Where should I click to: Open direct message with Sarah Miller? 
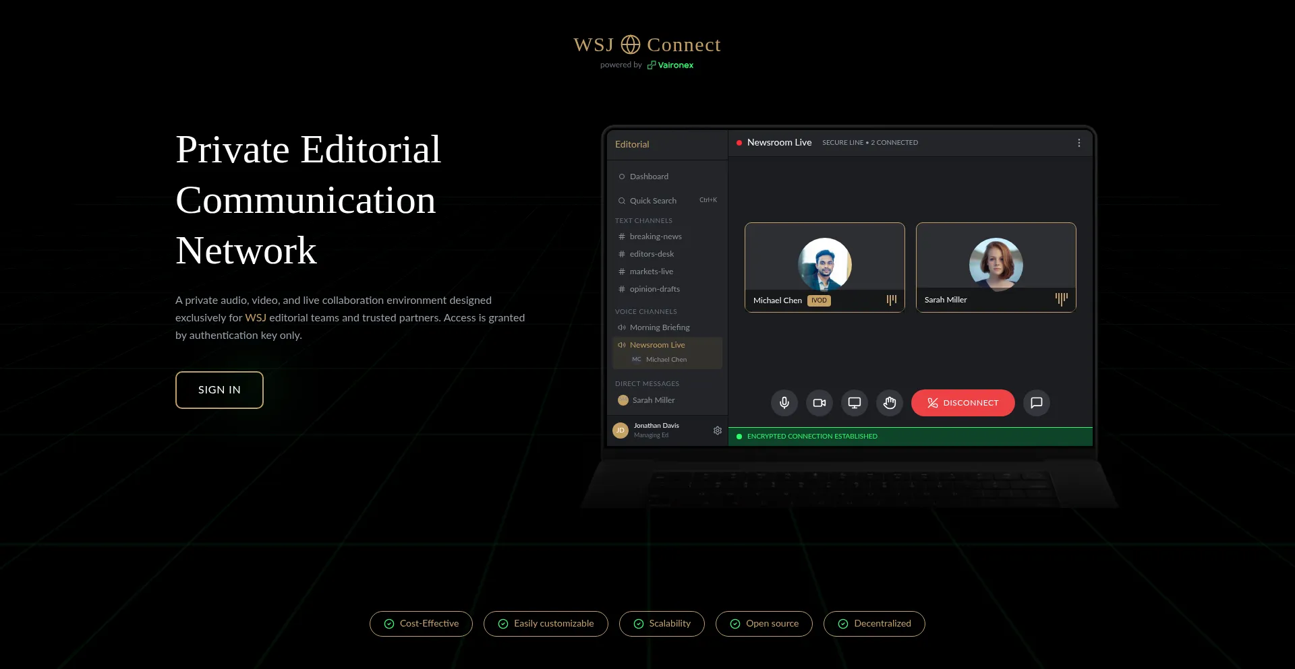(x=653, y=400)
